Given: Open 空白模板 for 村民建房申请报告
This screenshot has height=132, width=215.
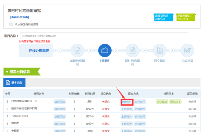Looking at the screenshot, I should (x=162, y=102).
